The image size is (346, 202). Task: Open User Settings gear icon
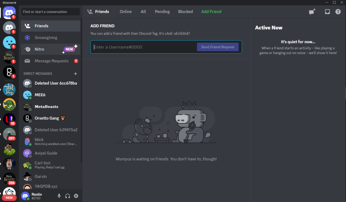coord(76,196)
